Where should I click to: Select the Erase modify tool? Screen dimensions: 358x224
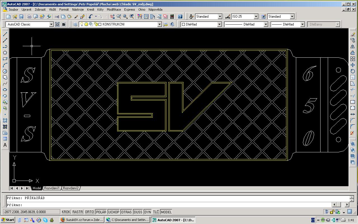click(353, 34)
